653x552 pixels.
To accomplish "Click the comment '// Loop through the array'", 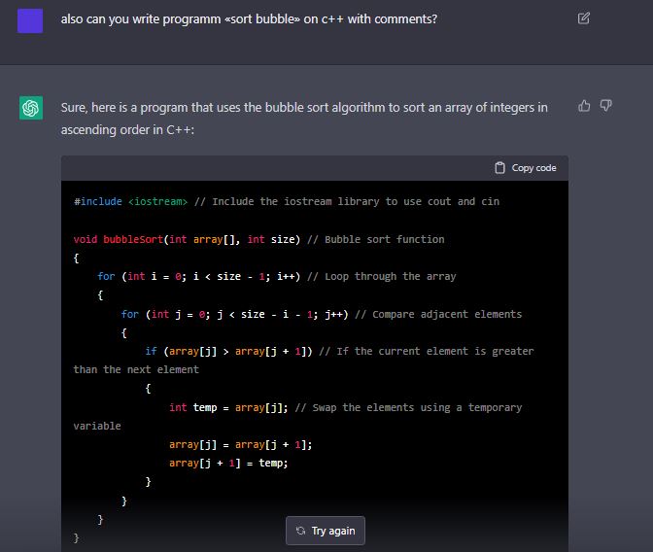I will click(x=382, y=277).
